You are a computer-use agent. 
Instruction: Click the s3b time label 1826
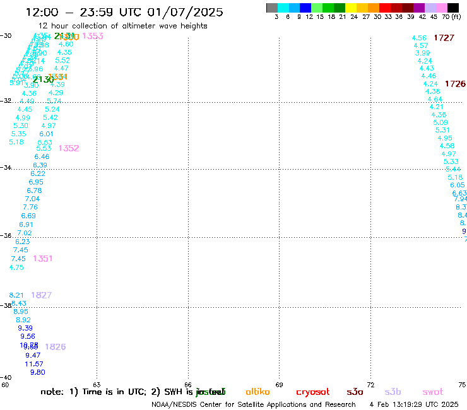coord(56,347)
